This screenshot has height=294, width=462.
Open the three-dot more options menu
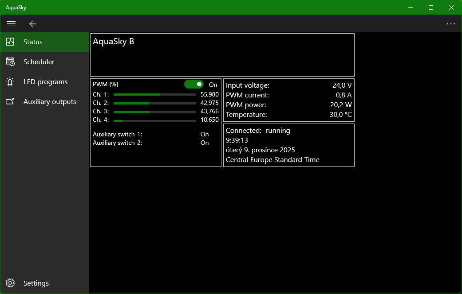(451, 24)
